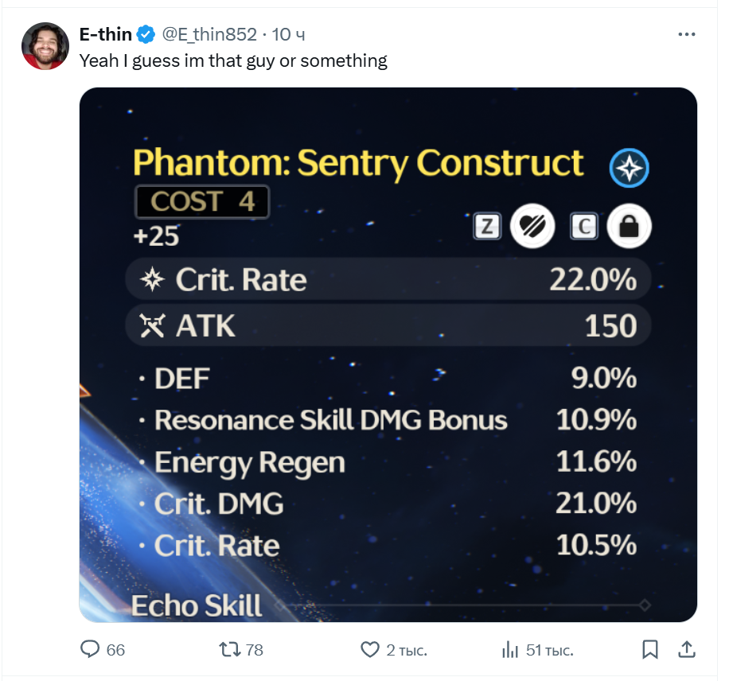This screenshot has height=681, width=733.
Task: Click the E-thin display name
Action: point(106,34)
